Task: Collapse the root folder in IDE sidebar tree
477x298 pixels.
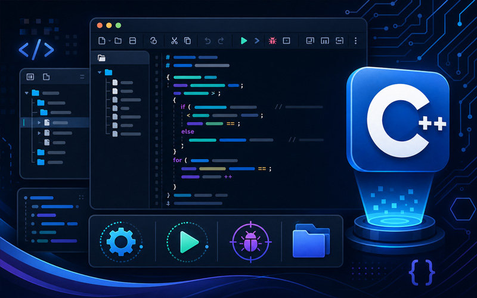Action: (x=100, y=72)
